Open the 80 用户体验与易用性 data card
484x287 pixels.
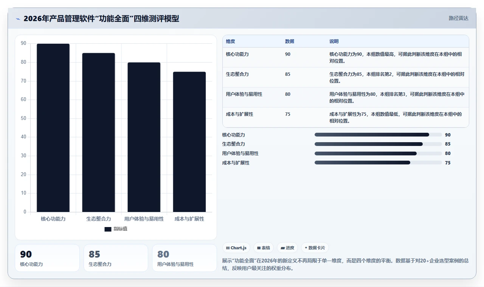(x=184, y=258)
